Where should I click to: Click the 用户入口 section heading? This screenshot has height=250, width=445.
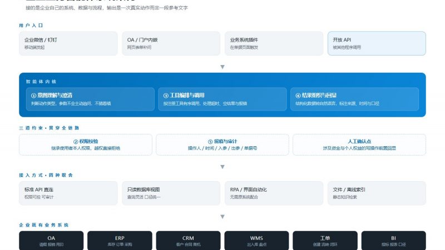point(31,26)
